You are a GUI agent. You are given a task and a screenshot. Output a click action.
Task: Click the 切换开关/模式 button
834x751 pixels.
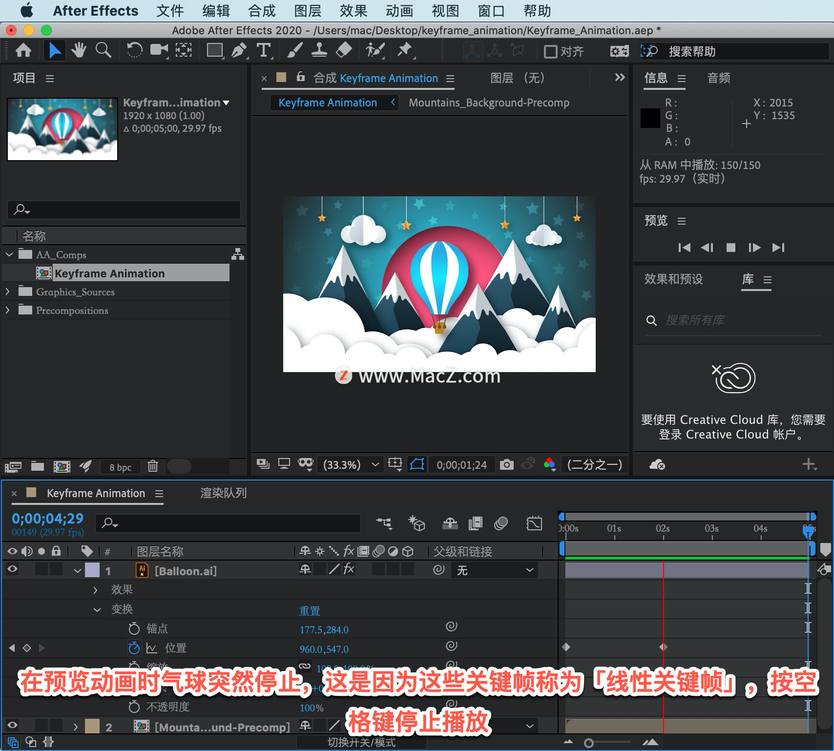361,743
